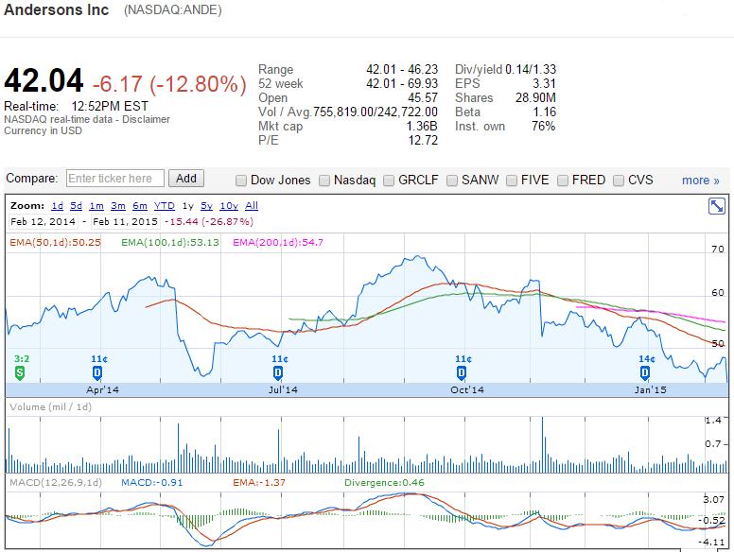
Task: Click the Jan'15 14¢ dividend marker
Action: point(644,372)
